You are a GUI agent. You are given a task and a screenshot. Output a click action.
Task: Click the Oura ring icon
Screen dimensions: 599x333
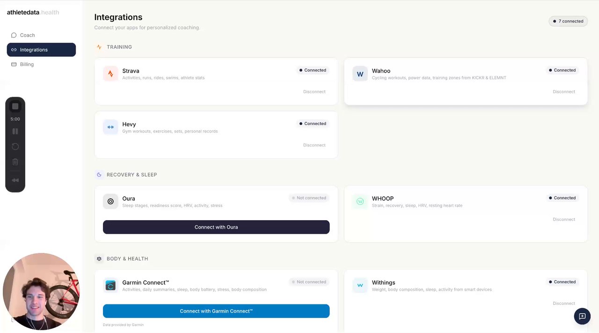pos(110,201)
